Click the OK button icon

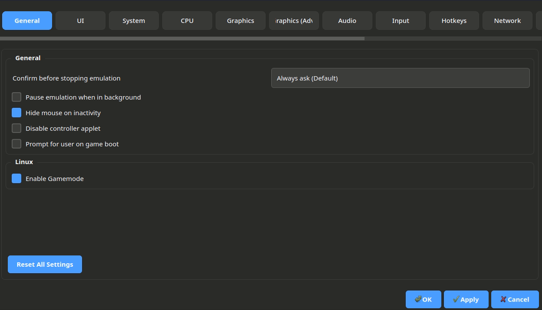[418, 299]
